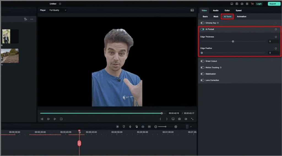The width and height of the screenshot is (282, 156).
Task: Click the Edge Thickness value field
Action: [x=273, y=42]
